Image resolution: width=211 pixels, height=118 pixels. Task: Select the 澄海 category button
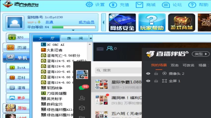coord(18,88)
